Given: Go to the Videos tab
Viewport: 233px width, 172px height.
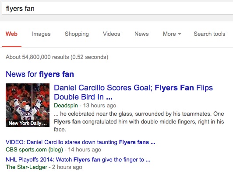Looking at the screenshot, I should [x=111, y=34].
